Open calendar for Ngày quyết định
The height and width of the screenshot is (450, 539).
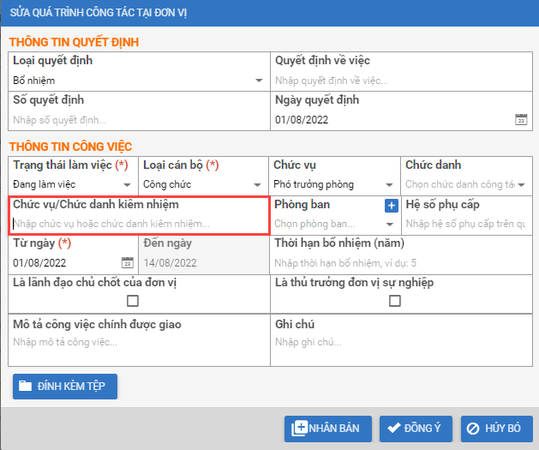(x=520, y=120)
